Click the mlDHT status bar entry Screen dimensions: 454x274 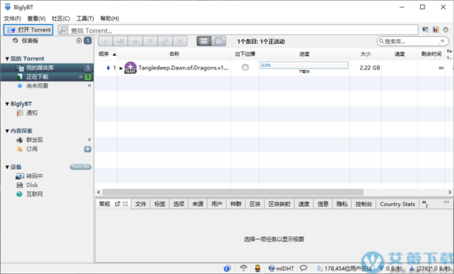[x=281, y=269]
